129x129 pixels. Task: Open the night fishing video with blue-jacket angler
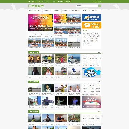point(74,101)
